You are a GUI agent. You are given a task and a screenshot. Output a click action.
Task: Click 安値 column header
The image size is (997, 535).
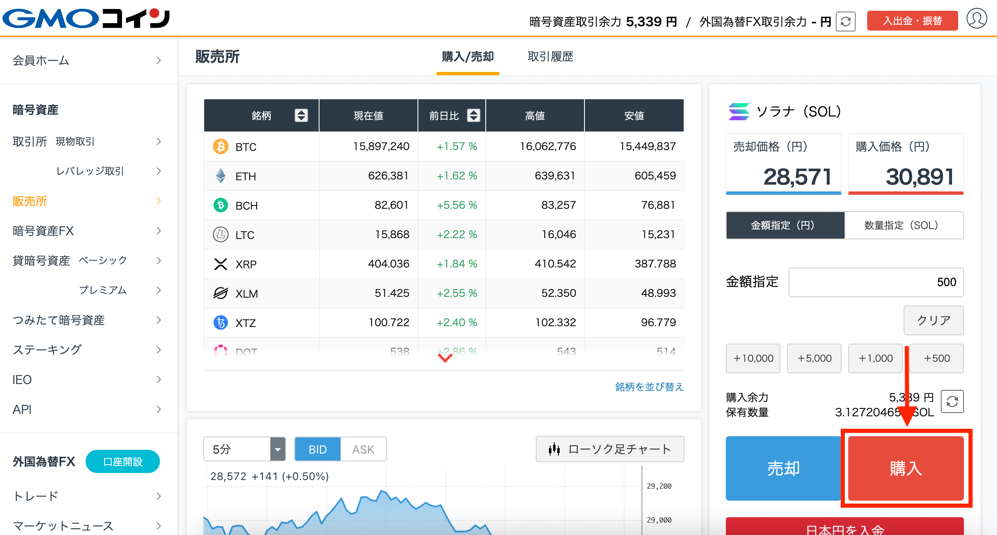coord(634,115)
